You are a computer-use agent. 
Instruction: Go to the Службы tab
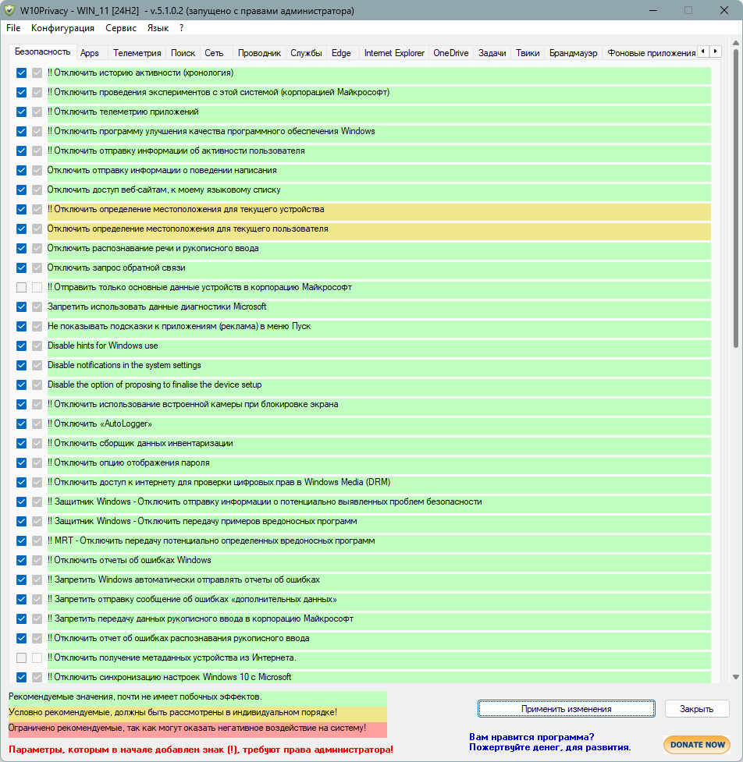307,53
